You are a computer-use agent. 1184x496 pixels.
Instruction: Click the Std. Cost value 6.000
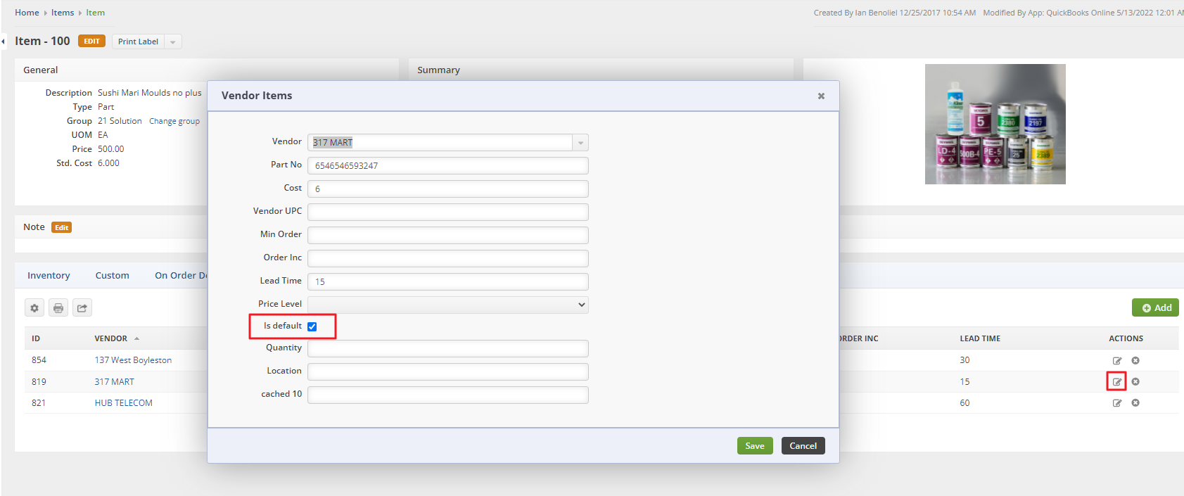tap(108, 163)
